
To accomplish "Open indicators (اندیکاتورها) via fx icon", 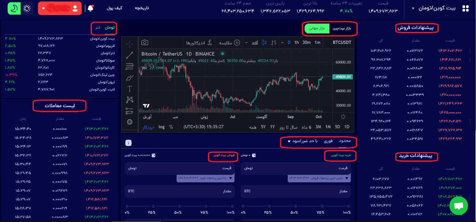I will [x=210, y=43].
